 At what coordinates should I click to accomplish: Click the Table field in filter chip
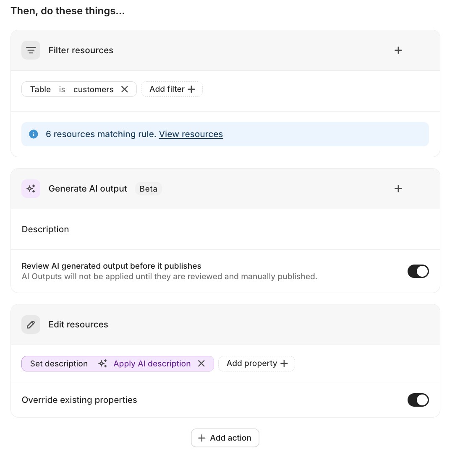point(40,89)
